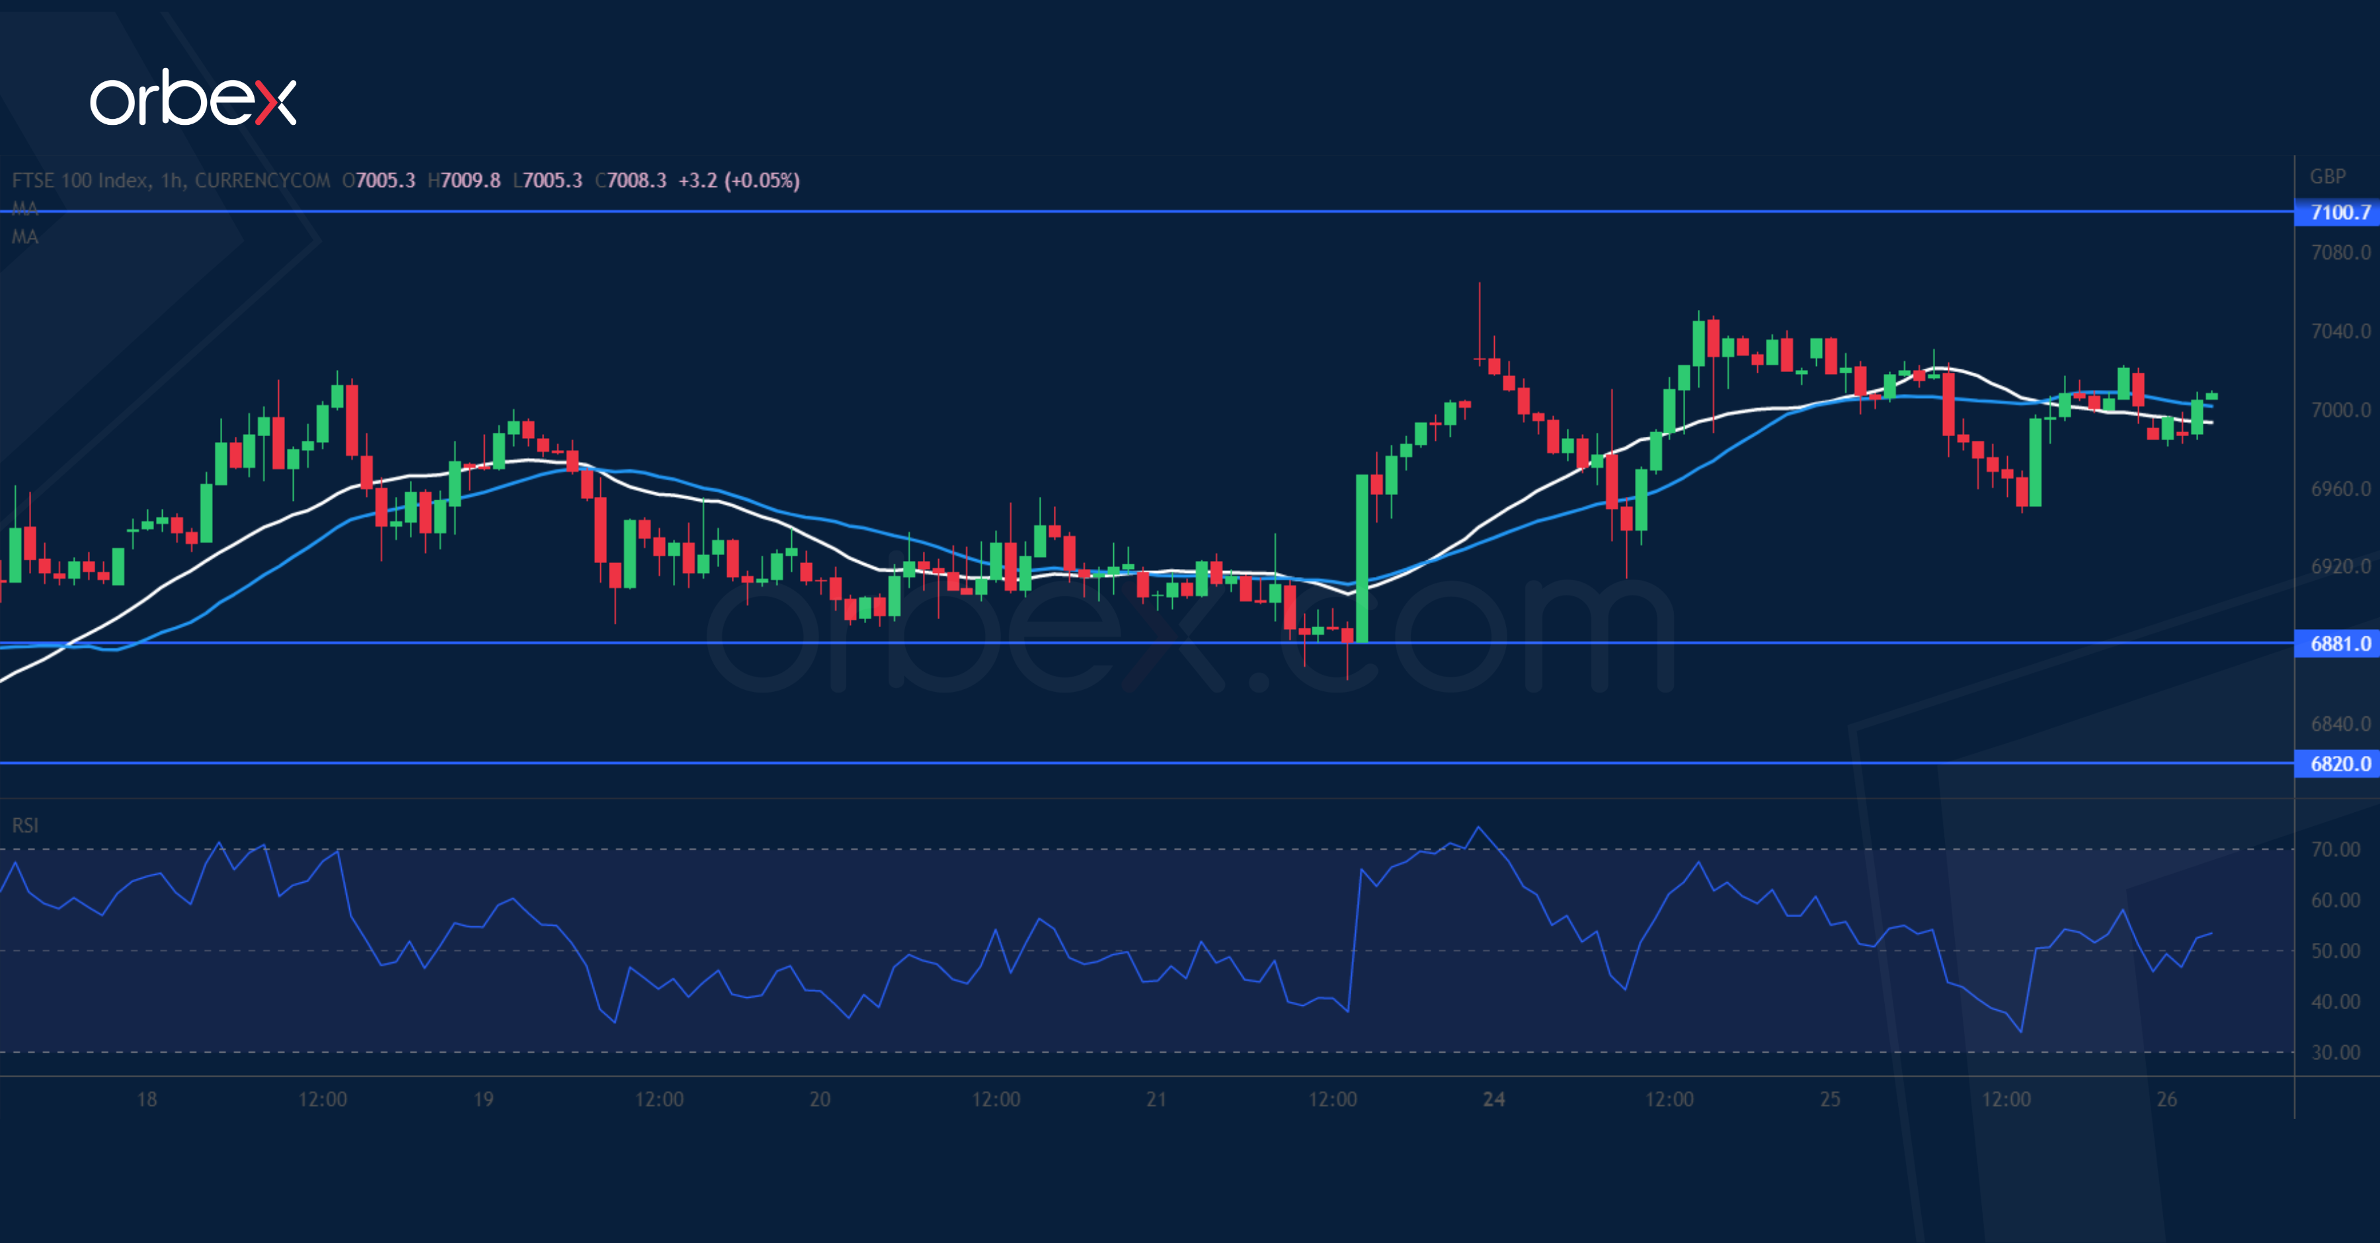
Task: Click the 6881.0 price level tag
Action: [2340, 644]
